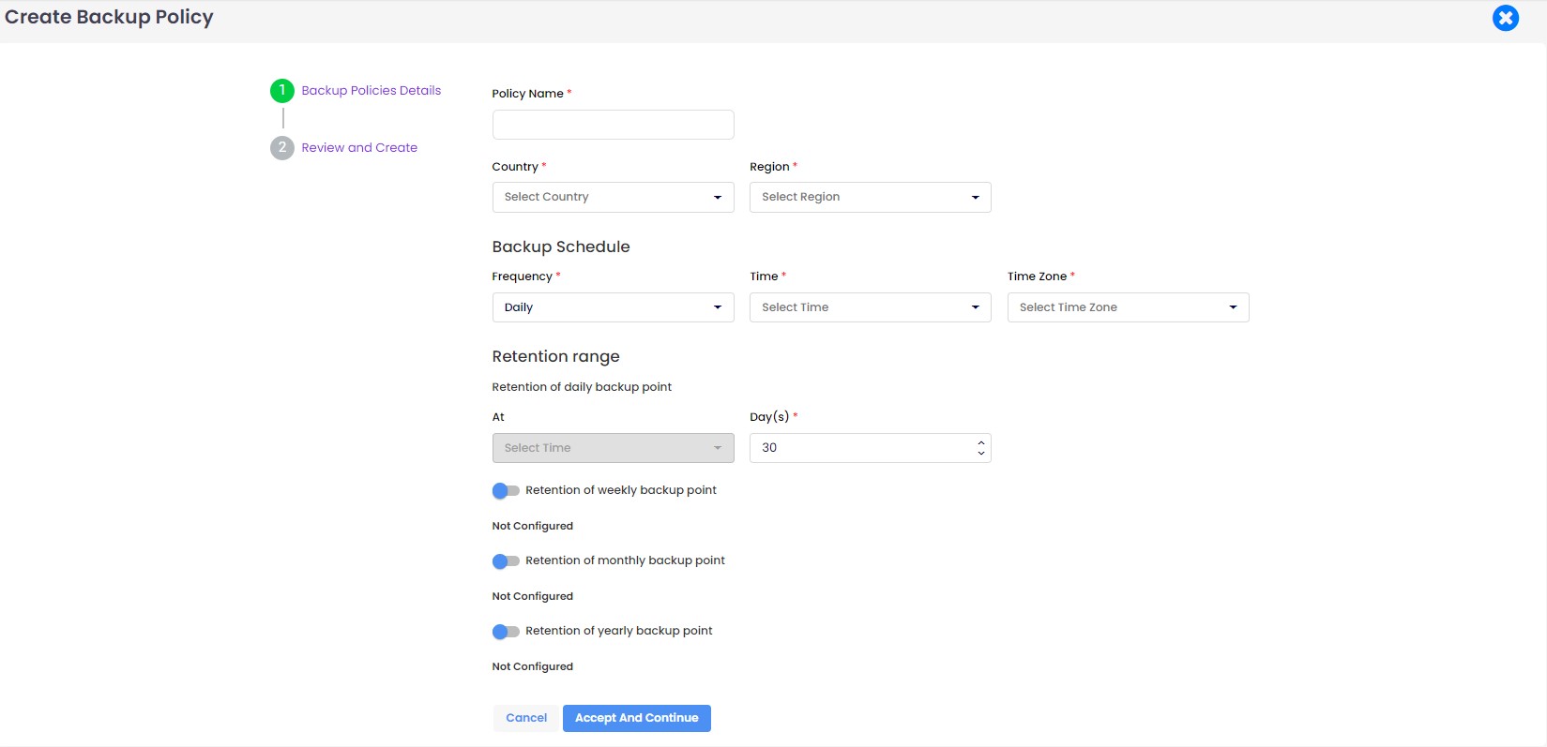Open the disabled At Select Time dropdown
Screen dimensions: 1547x747
pos(613,448)
